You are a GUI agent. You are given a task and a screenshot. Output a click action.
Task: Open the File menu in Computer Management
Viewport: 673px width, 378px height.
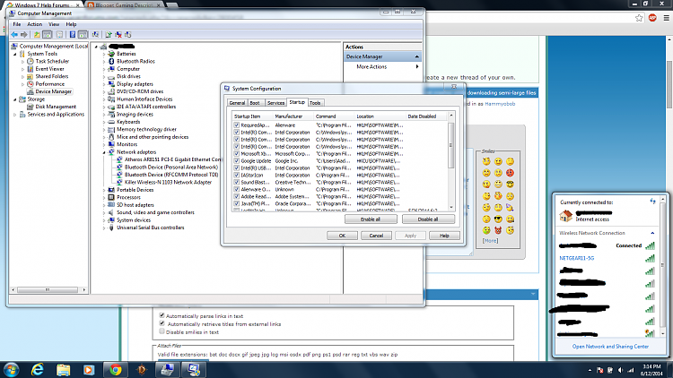pos(17,24)
